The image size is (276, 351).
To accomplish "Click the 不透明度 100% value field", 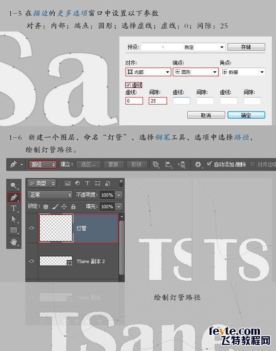I will pyautogui.click(x=107, y=195).
